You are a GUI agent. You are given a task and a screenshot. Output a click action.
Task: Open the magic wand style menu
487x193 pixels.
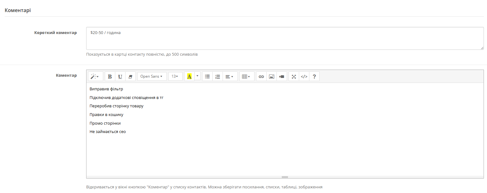(95, 76)
